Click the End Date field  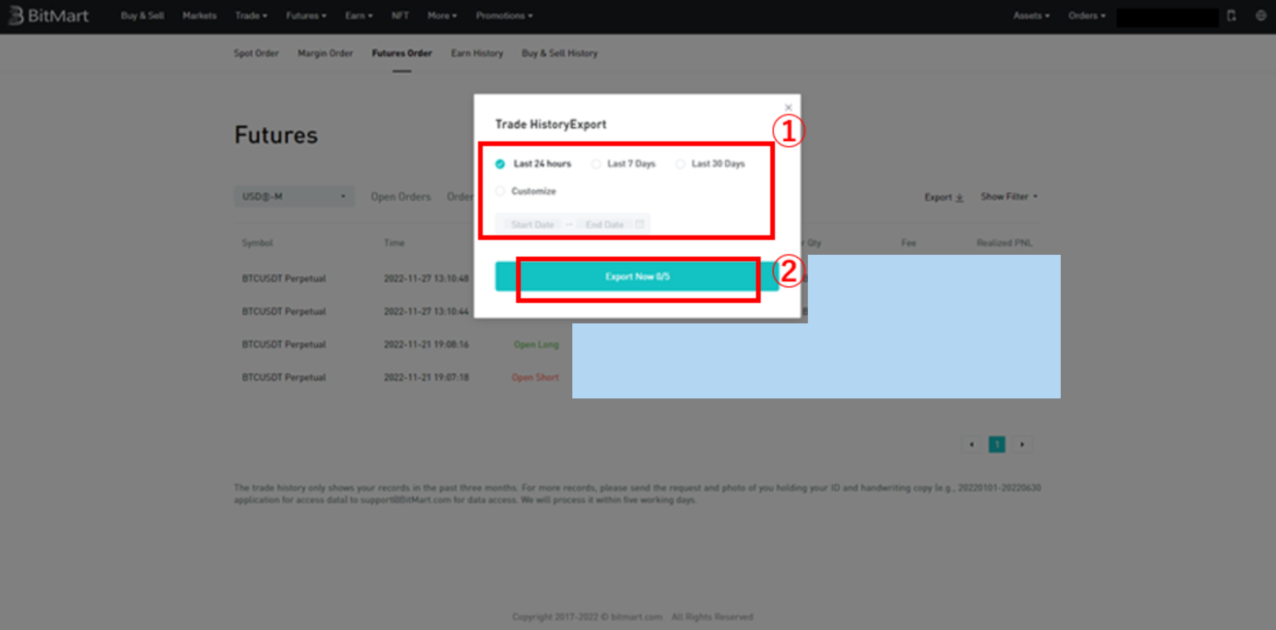(x=604, y=224)
